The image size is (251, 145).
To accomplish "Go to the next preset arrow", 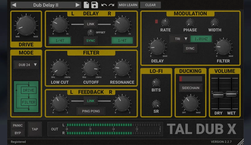I will [x=77, y=5].
